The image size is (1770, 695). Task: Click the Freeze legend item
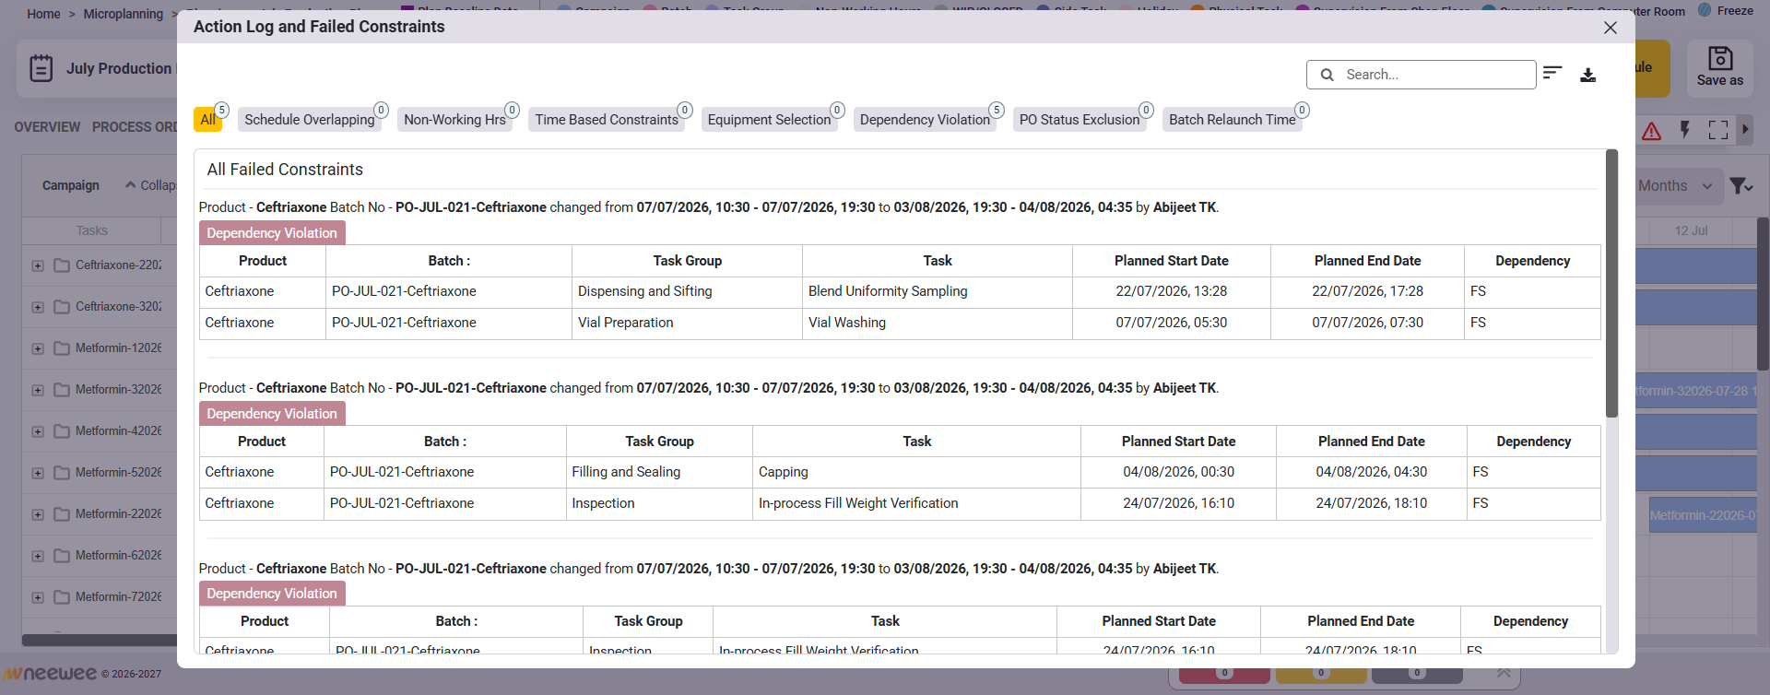tap(1726, 11)
